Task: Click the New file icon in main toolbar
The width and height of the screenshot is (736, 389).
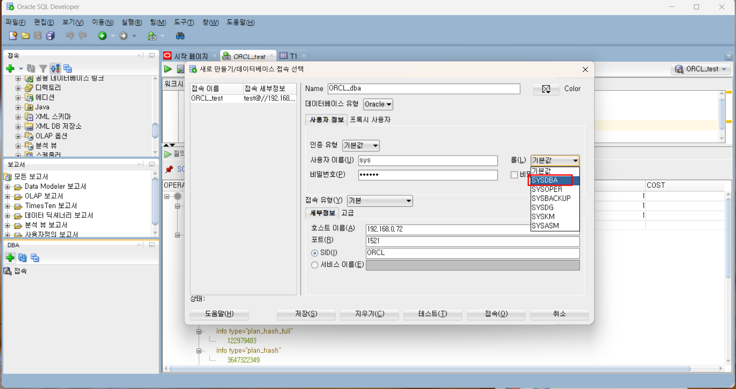Action: click(13, 36)
